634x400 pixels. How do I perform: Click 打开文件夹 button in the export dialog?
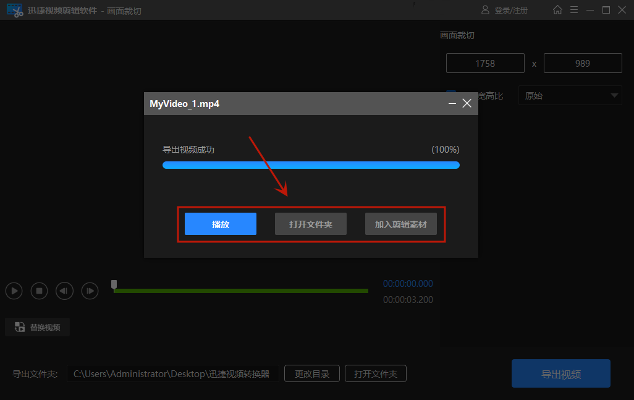pos(311,224)
